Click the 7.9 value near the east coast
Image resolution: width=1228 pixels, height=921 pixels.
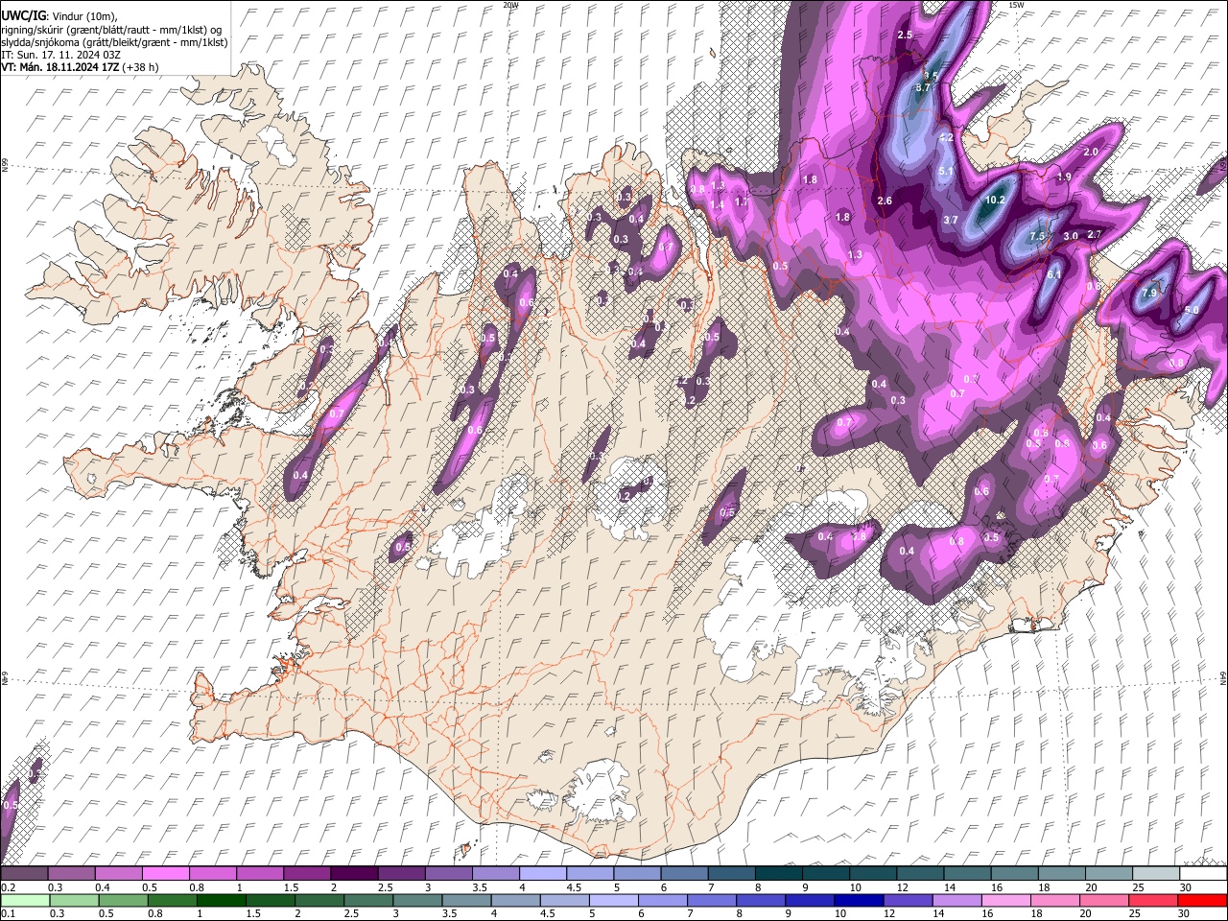point(1149,293)
